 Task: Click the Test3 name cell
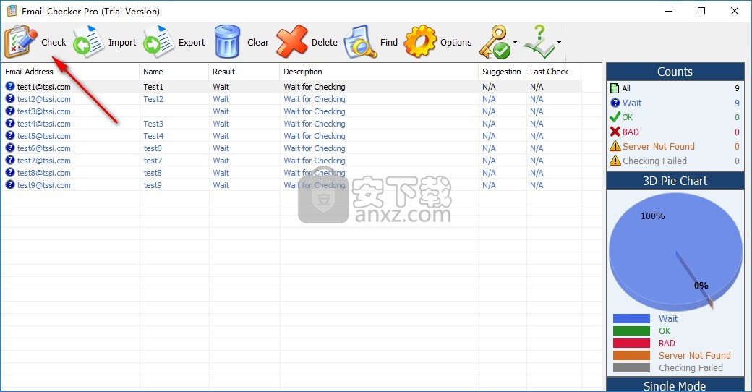tap(153, 124)
